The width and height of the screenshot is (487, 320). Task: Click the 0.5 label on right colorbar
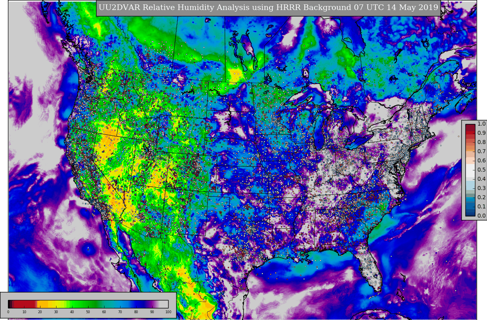(481, 170)
